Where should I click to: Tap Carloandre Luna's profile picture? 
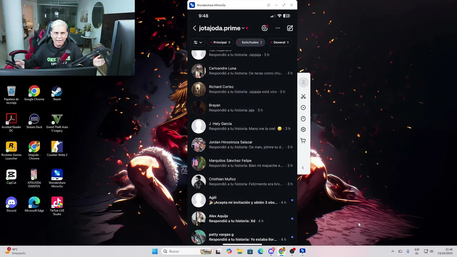tap(199, 71)
